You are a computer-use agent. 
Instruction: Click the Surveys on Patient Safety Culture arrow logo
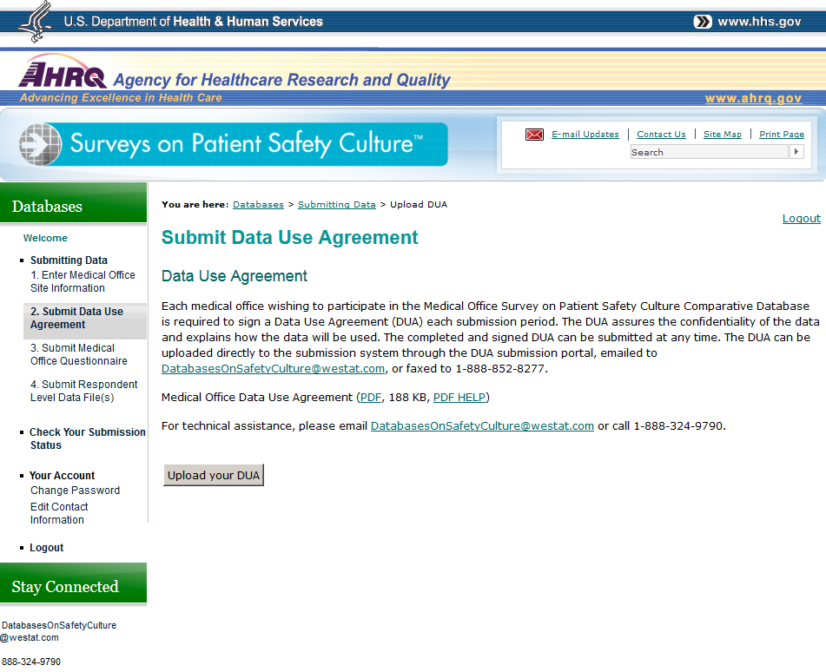(42, 144)
